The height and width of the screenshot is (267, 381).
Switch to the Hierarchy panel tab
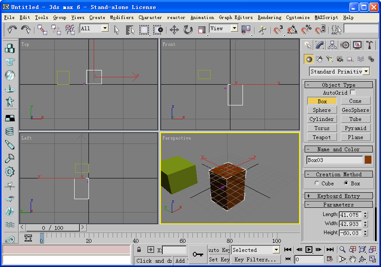[332, 45]
